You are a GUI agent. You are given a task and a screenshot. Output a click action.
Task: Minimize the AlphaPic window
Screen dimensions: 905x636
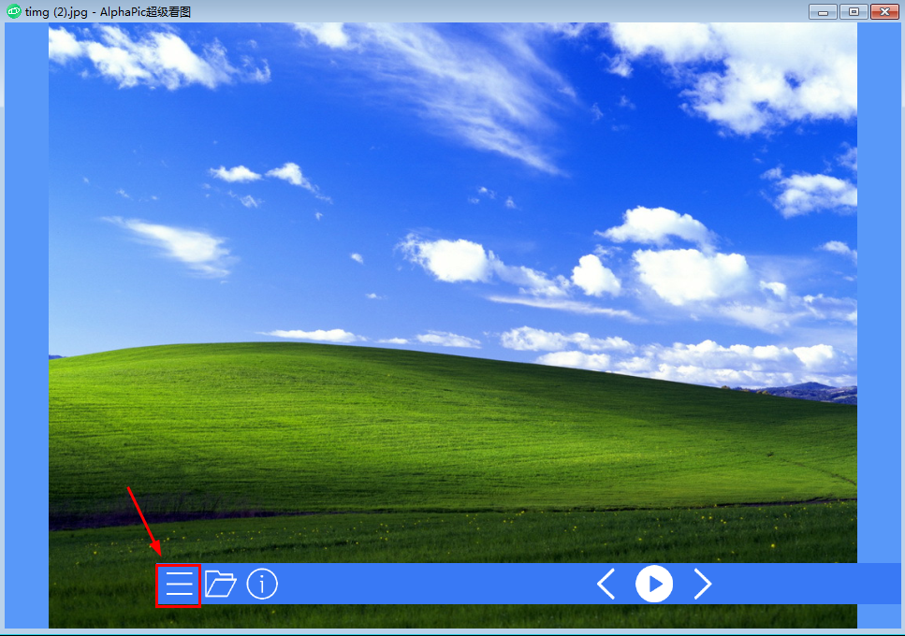tap(823, 11)
